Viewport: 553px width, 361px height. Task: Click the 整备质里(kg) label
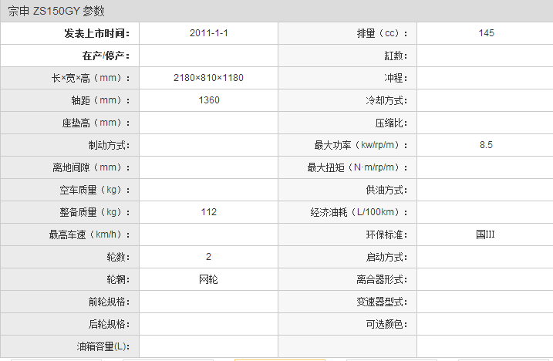coord(95,212)
